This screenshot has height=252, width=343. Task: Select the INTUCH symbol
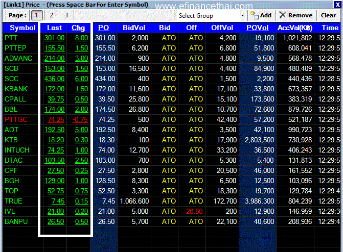pos(17,150)
